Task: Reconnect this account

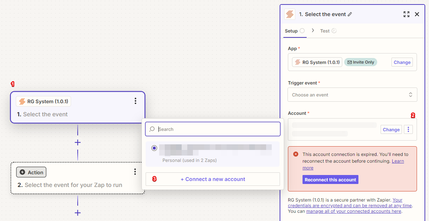Action: point(330,179)
